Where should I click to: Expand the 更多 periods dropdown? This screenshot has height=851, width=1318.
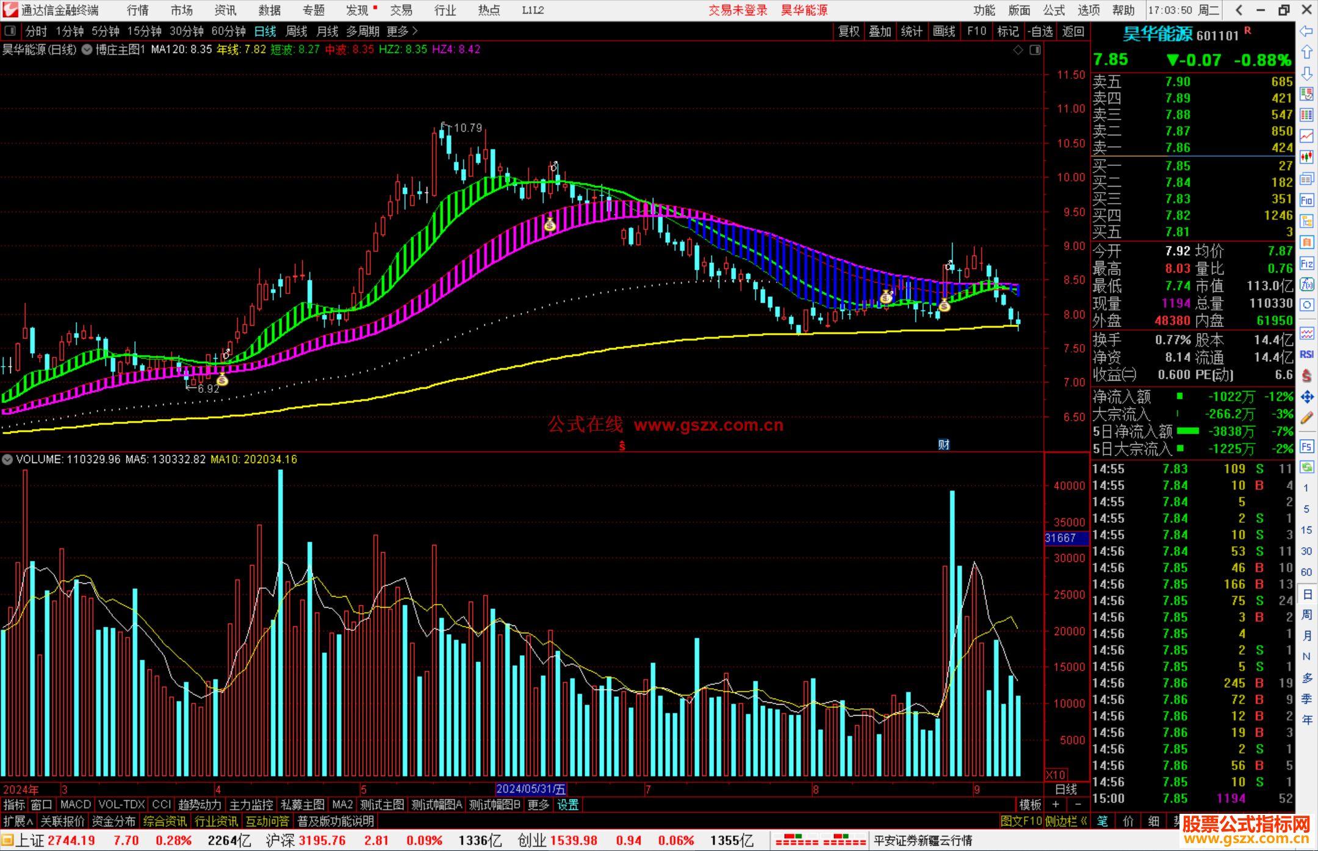point(402,31)
